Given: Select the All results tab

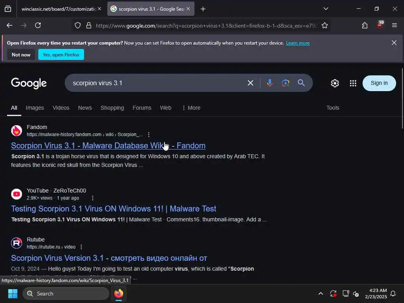Looking at the screenshot, I should tap(14, 108).
